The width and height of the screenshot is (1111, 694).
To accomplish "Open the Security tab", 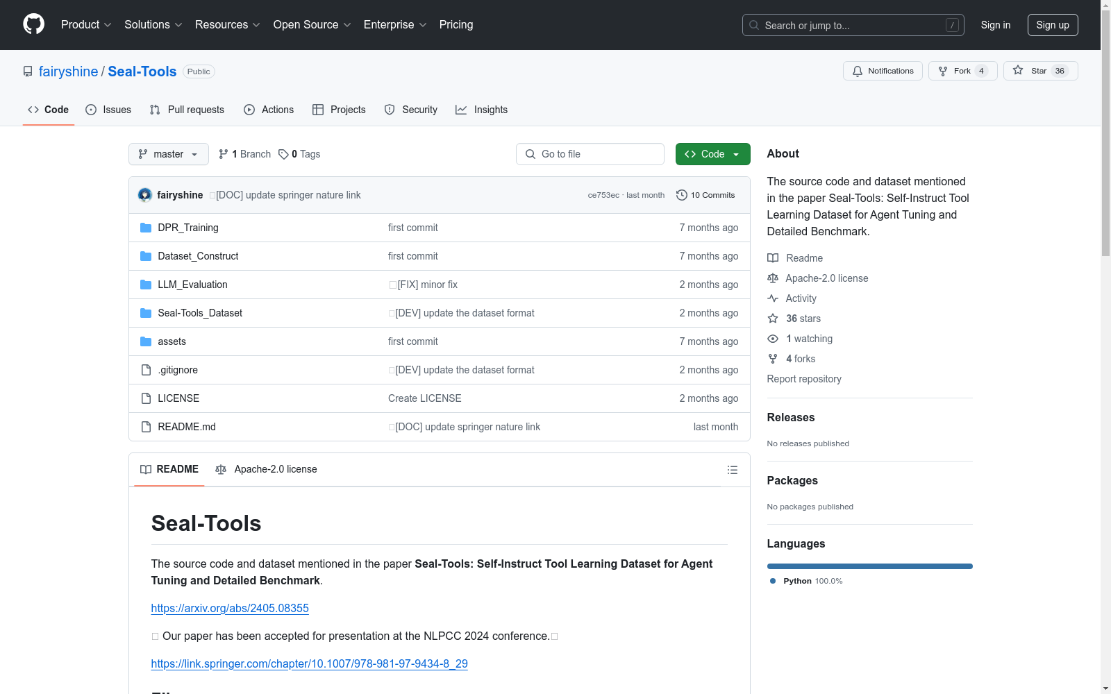I will [x=411, y=110].
